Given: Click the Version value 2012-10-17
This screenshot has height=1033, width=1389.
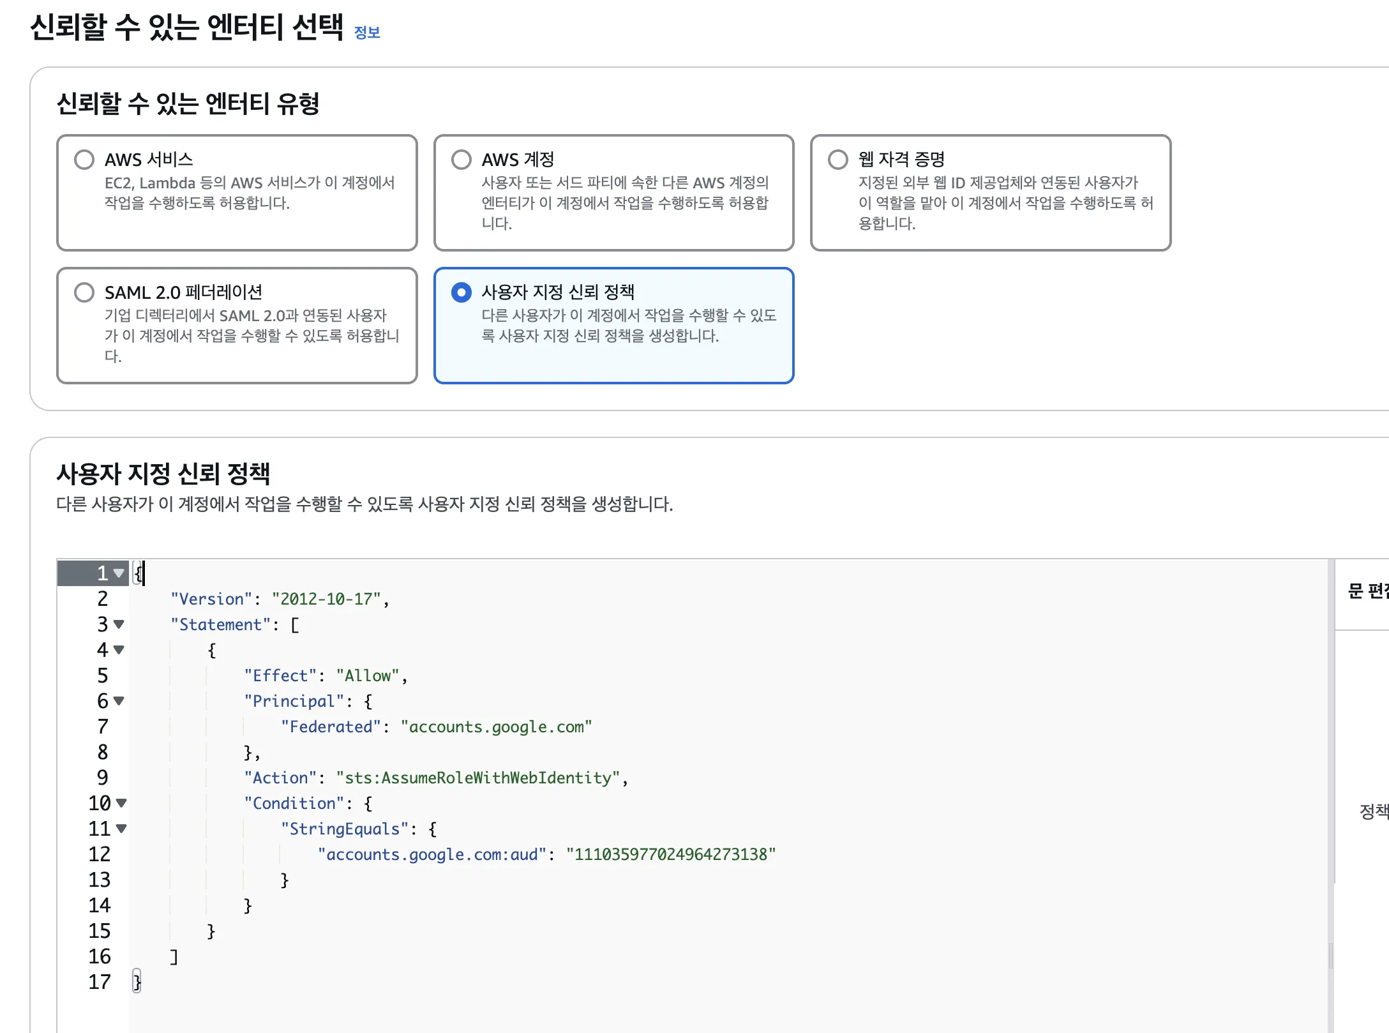Looking at the screenshot, I should coord(326,599).
